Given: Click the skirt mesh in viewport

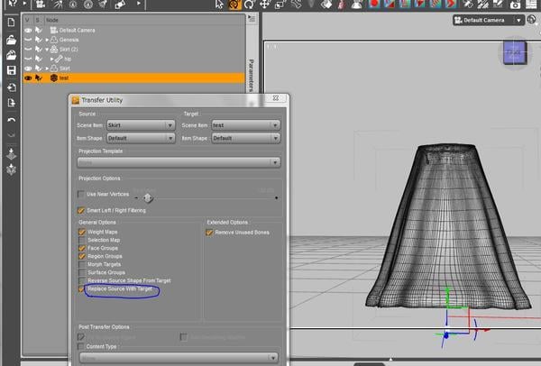Looking at the screenshot, I should tap(447, 226).
